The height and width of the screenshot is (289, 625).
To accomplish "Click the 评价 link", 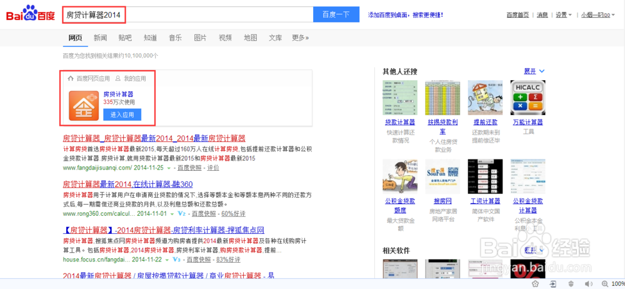I will (x=213, y=168).
